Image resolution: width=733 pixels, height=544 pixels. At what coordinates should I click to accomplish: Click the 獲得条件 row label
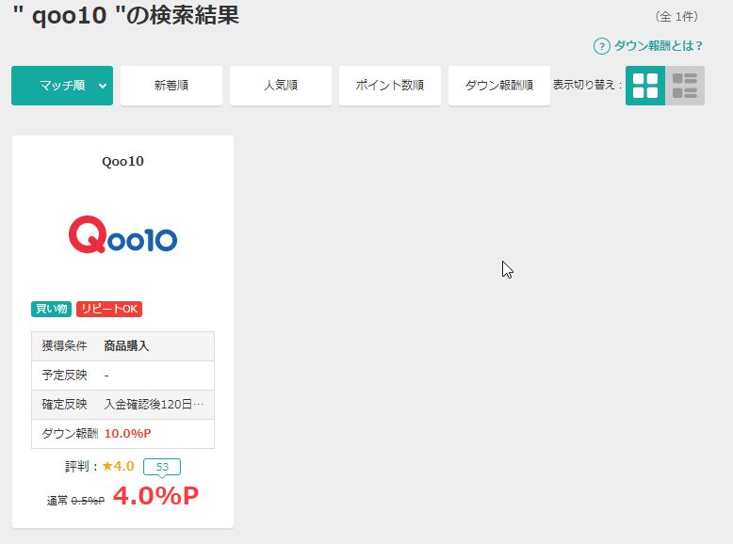(64, 346)
